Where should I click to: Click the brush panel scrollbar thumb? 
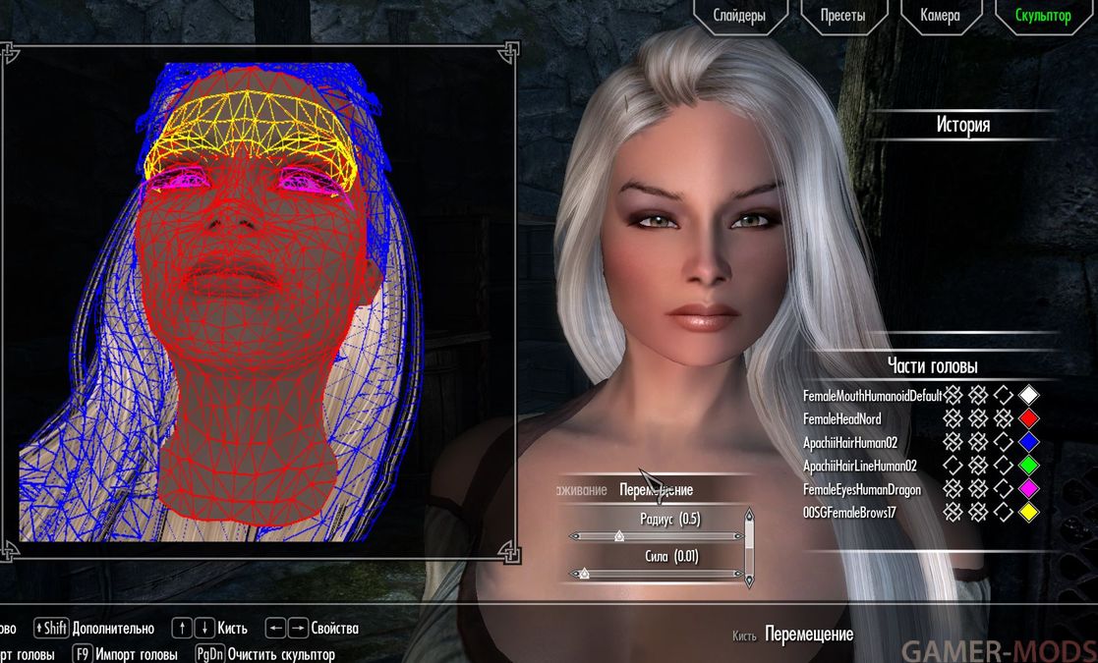point(749,536)
